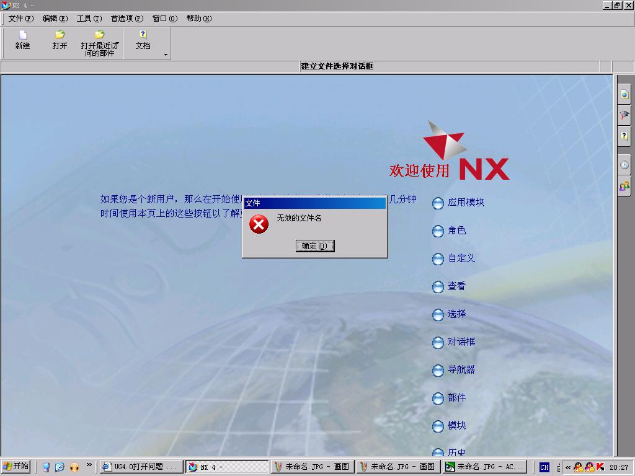Image resolution: width=635 pixels, height=476 pixels.
Task: Open the 文件(F) menu
Action: [21, 18]
